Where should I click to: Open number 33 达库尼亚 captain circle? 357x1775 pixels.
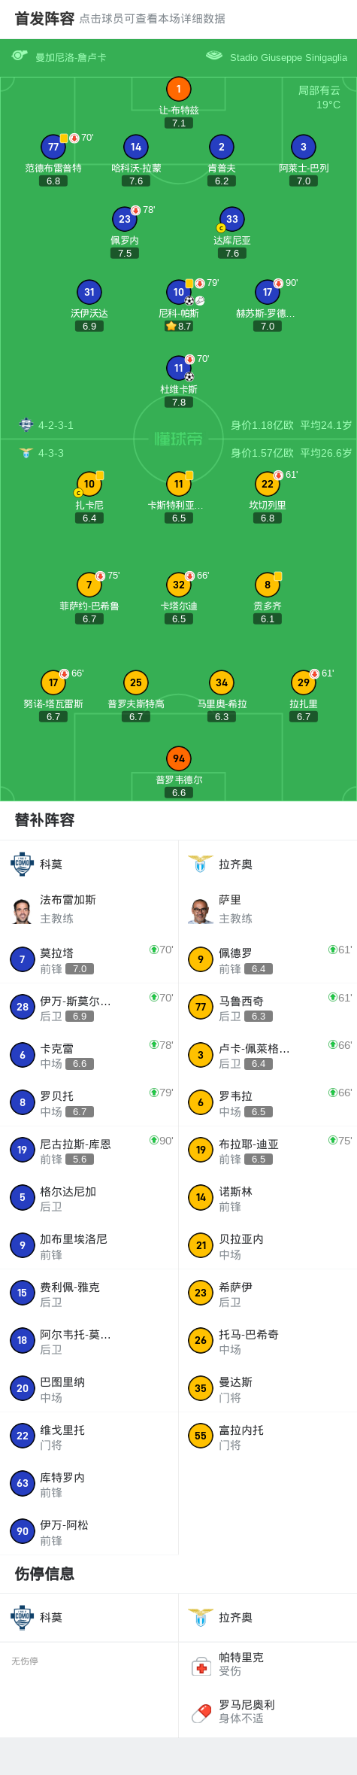point(231,219)
